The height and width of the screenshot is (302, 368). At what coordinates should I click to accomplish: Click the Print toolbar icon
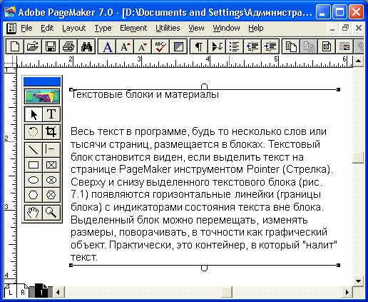68,46
